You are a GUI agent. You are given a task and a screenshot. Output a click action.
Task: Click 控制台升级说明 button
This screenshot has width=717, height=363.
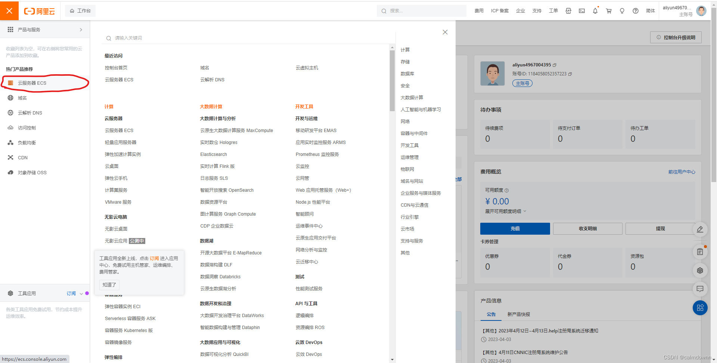[x=676, y=37]
